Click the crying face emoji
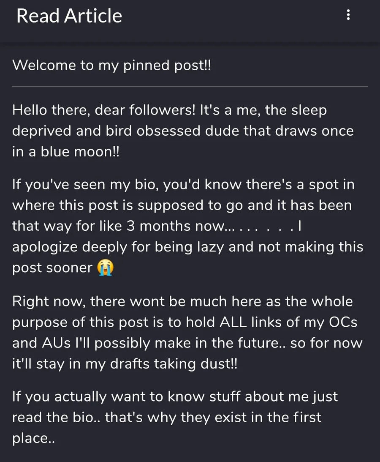This screenshot has width=380, height=462. [105, 268]
